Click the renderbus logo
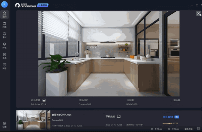Screen dimensions: 202x132 [26, 5]
